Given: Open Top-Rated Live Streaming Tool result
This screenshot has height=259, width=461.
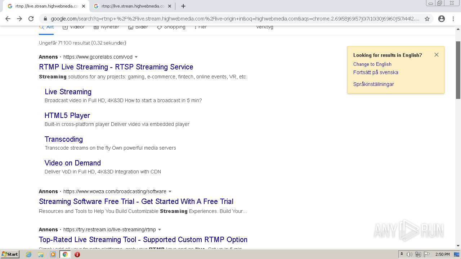Looking at the screenshot, I should pyautogui.click(x=143, y=240).
